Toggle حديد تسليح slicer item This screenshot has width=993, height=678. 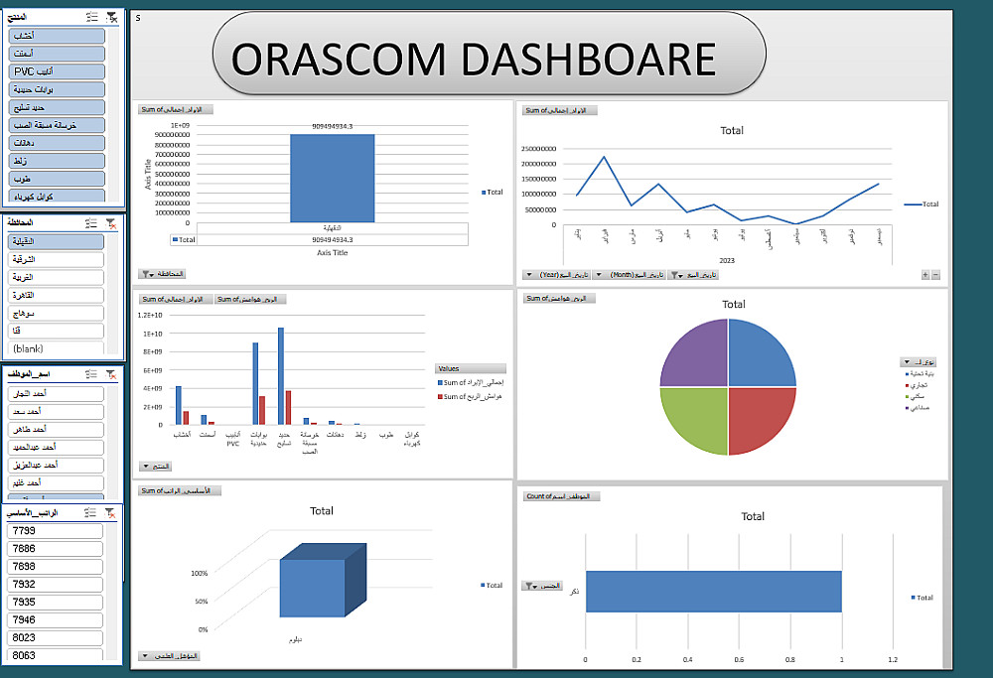point(57,107)
